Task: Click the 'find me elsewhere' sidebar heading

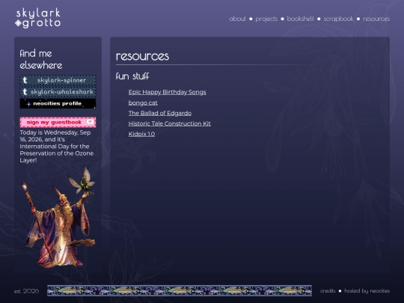Action: (41, 59)
